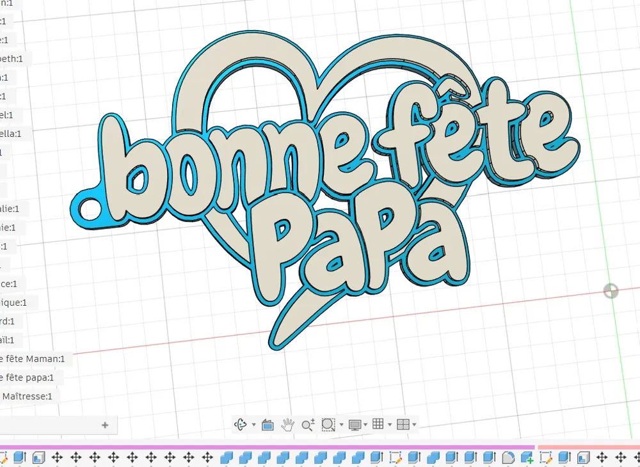640x467 pixels.
Task: Select the Zoom magnifier tool
Action: (308, 425)
